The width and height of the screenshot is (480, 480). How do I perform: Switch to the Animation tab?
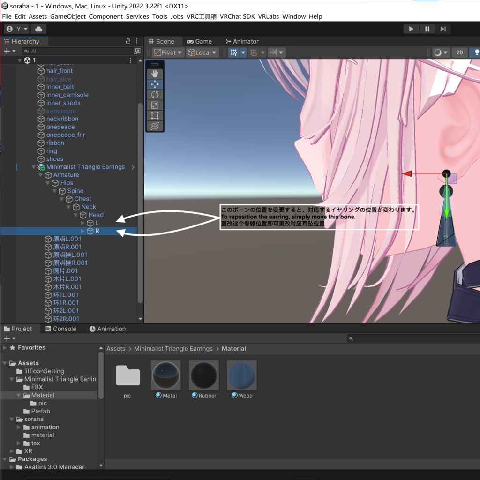coord(107,329)
